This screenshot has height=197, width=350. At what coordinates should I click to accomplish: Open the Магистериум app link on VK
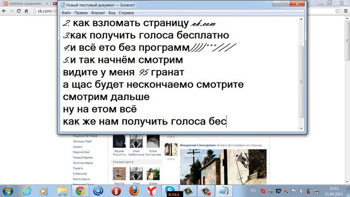click(81, 179)
